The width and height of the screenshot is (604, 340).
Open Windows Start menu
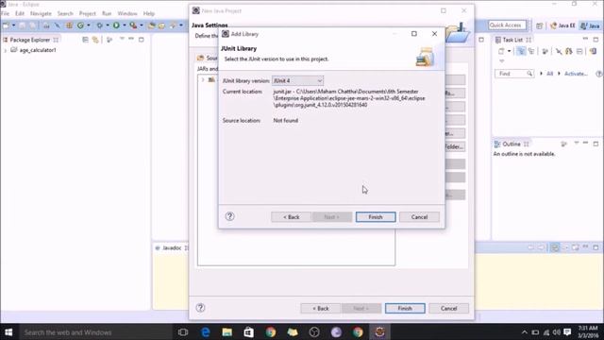coord(8,331)
